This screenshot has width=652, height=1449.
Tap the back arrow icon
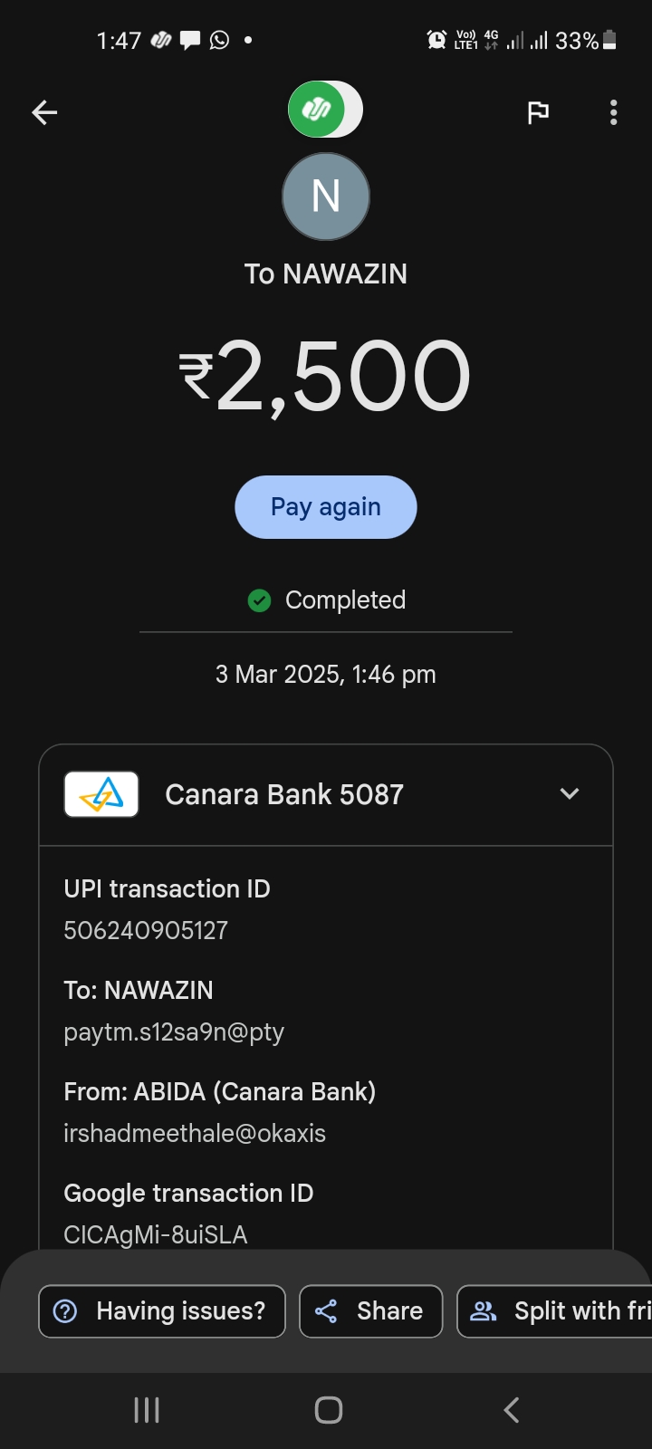44,112
